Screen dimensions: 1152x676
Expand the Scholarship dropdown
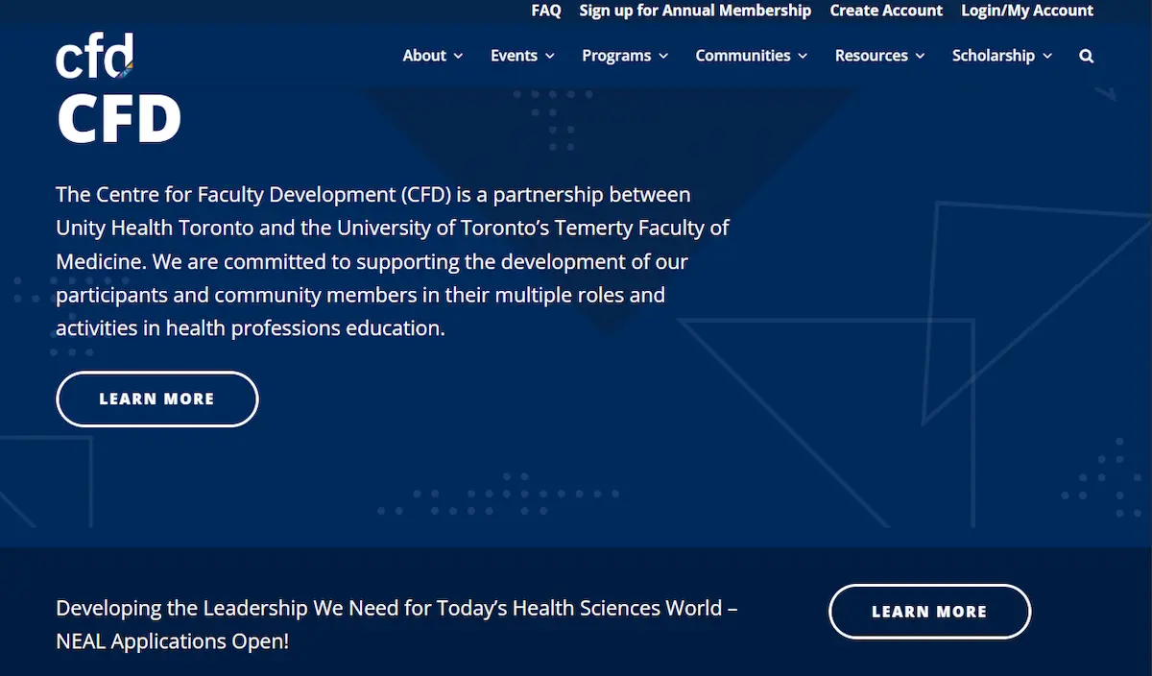995,56
